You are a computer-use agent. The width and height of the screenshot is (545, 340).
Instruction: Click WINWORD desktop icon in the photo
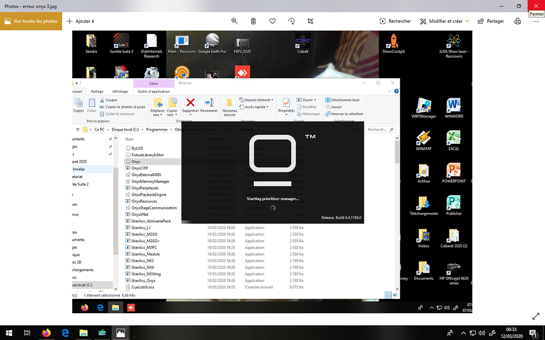(453, 108)
